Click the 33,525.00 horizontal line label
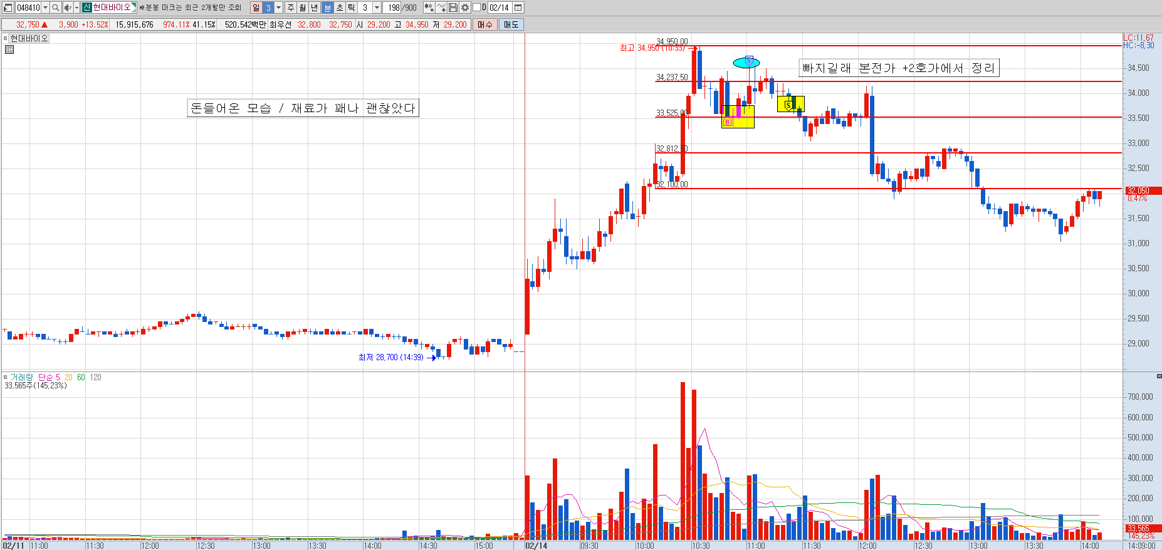This screenshot has width=1162, height=550. (x=672, y=113)
